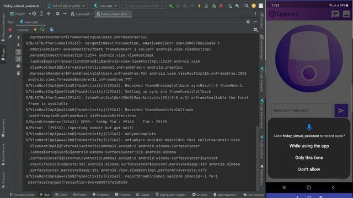Open Logcat tool window
This screenshot has width=353, height=198.
142,195
